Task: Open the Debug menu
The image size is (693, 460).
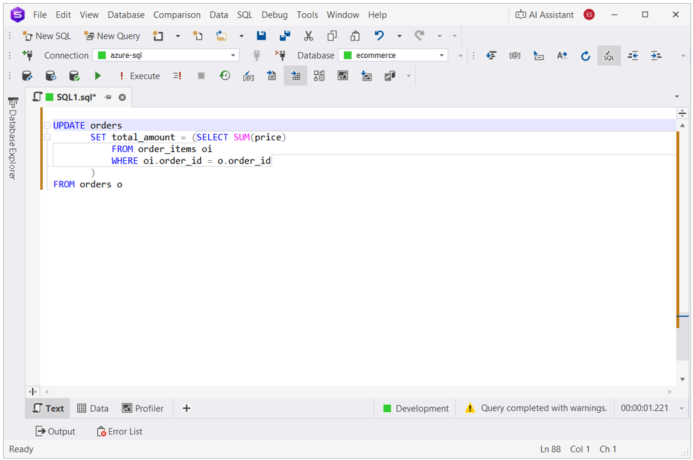Action: [274, 14]
